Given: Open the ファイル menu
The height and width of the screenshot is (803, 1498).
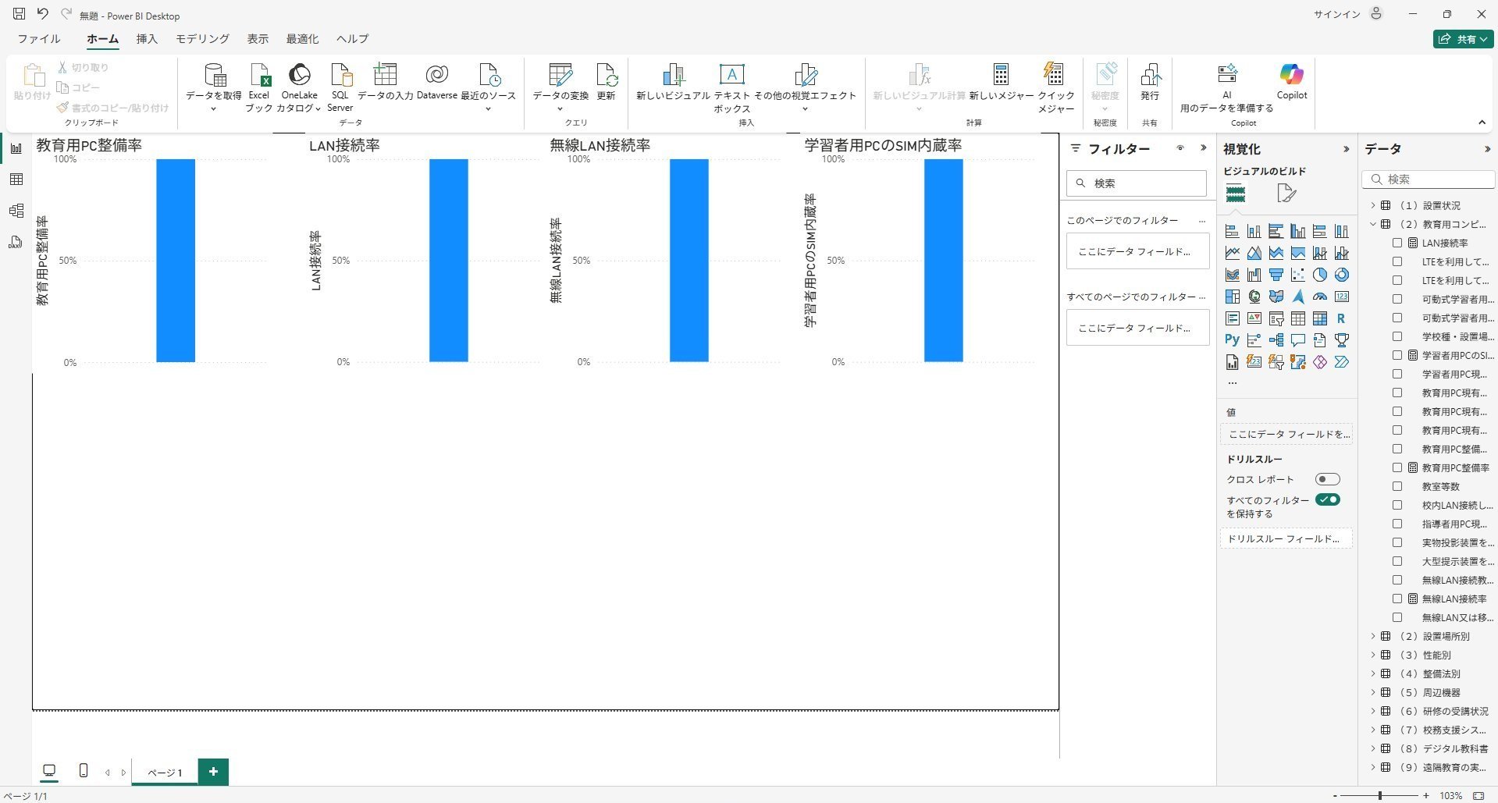Looking at the screenshot, I should click(x=39, y=39).
